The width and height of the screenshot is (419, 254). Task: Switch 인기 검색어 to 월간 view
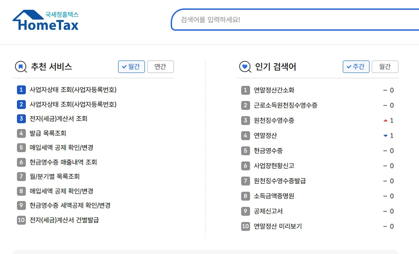coord(385,67)
